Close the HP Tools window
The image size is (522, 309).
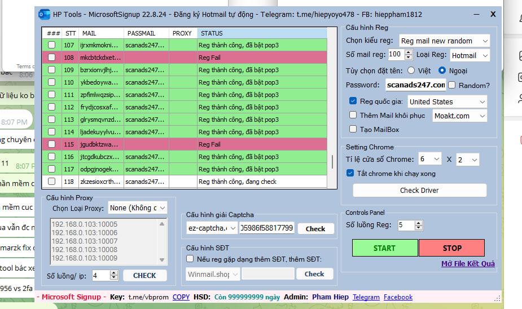point(493,14)
